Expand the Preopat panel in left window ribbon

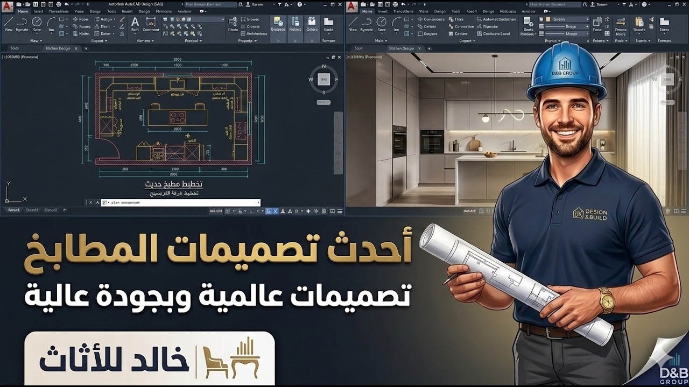(193, 41)
